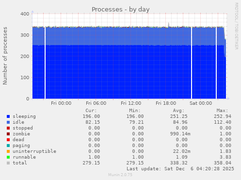The height and width of the screenshot is (180, 241).
Task: Click the 'uninterruptible' legend label
Action: tap(34, 151)
